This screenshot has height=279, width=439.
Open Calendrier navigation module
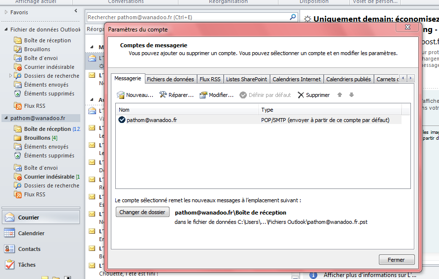pos(41,233)
